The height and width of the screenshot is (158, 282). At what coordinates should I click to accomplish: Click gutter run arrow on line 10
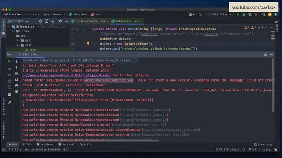tap(78, 29)
